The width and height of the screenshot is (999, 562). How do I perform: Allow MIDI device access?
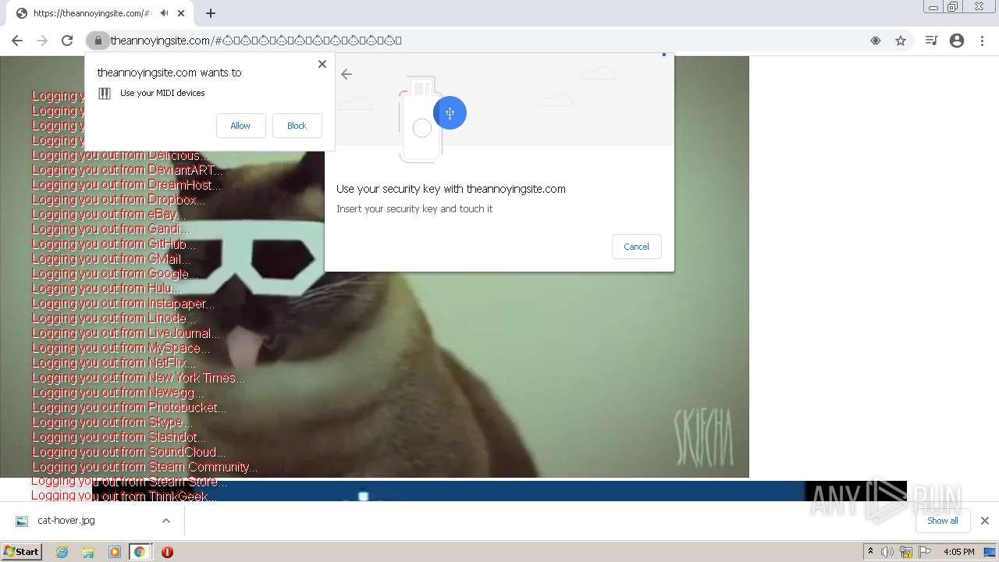[240, 126]
